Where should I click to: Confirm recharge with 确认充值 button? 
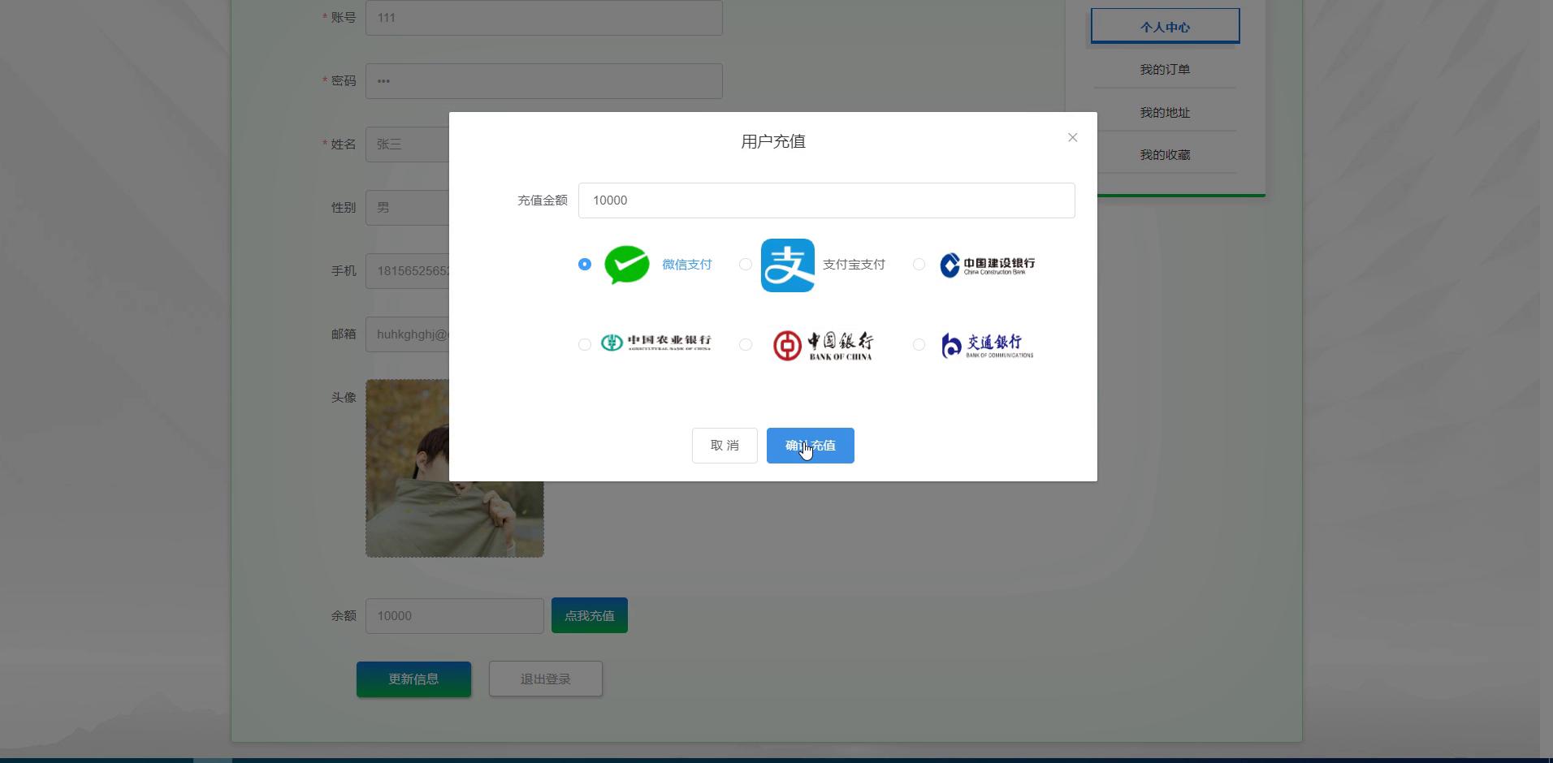tap(811, 446)
